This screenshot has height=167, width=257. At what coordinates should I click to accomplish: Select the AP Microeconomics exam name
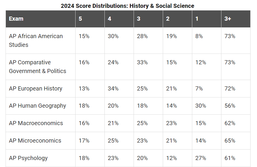[x=35, y=141]
